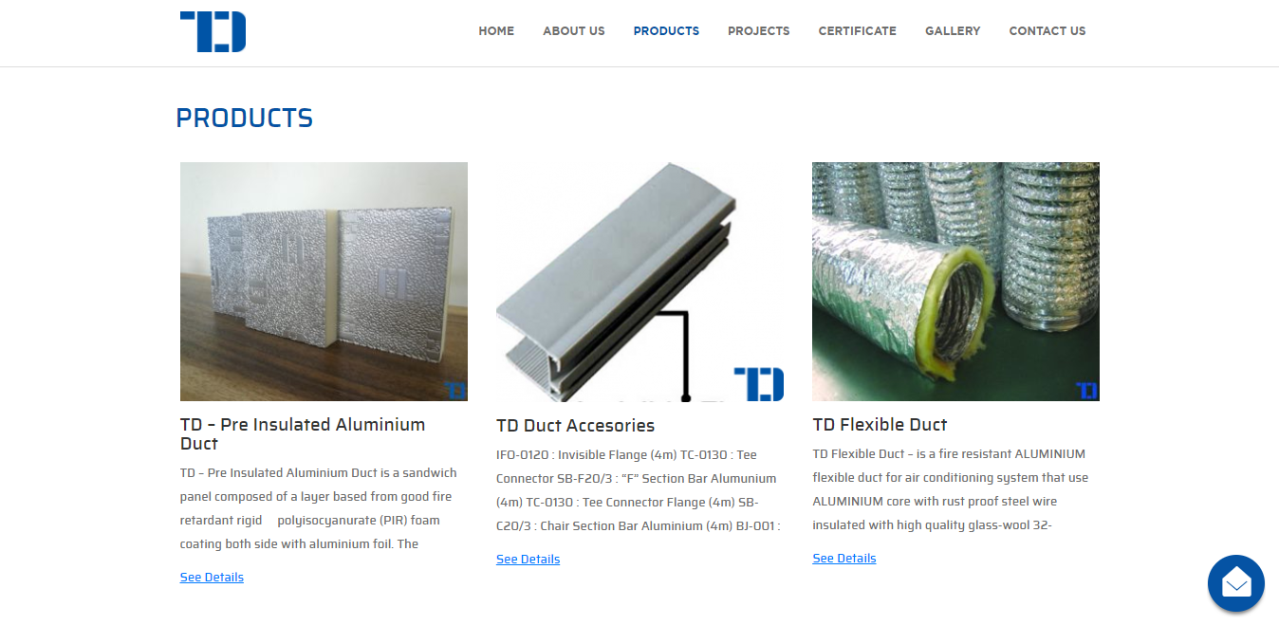See Details for TD Duct Accesories
Viewport: 1279px width, 625px height.
(x=528, y=560)
